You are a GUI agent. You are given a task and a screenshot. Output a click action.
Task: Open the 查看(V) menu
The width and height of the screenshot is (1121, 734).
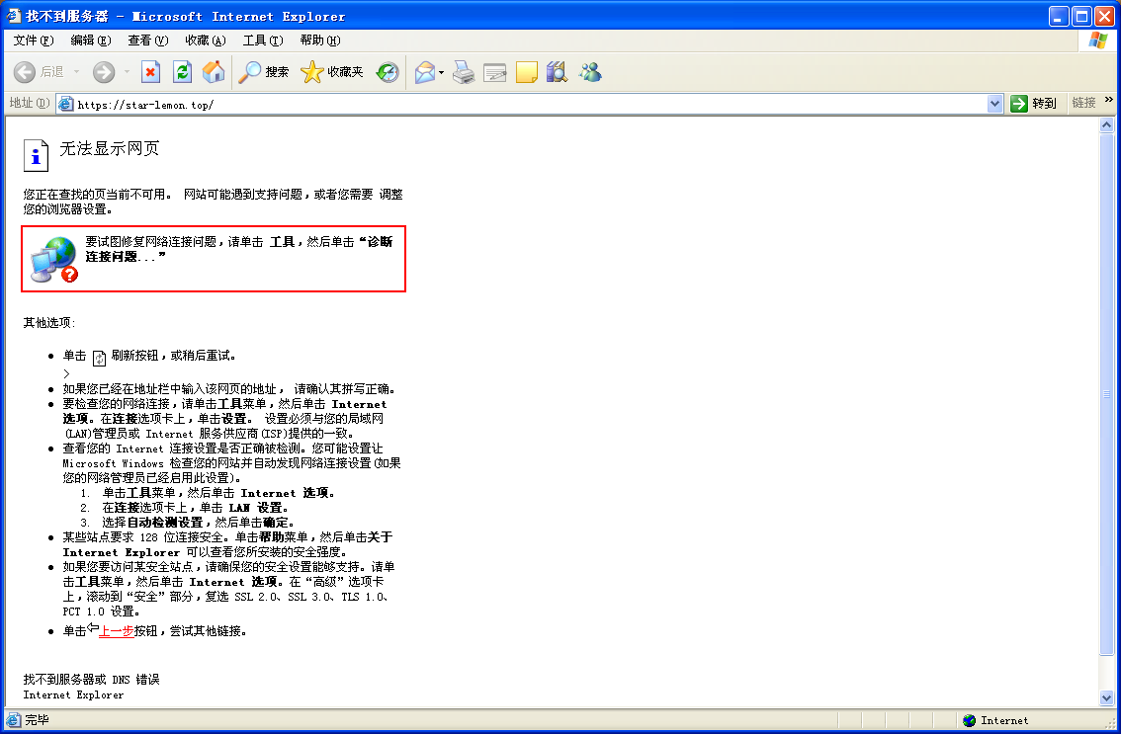tap(148, 41)
